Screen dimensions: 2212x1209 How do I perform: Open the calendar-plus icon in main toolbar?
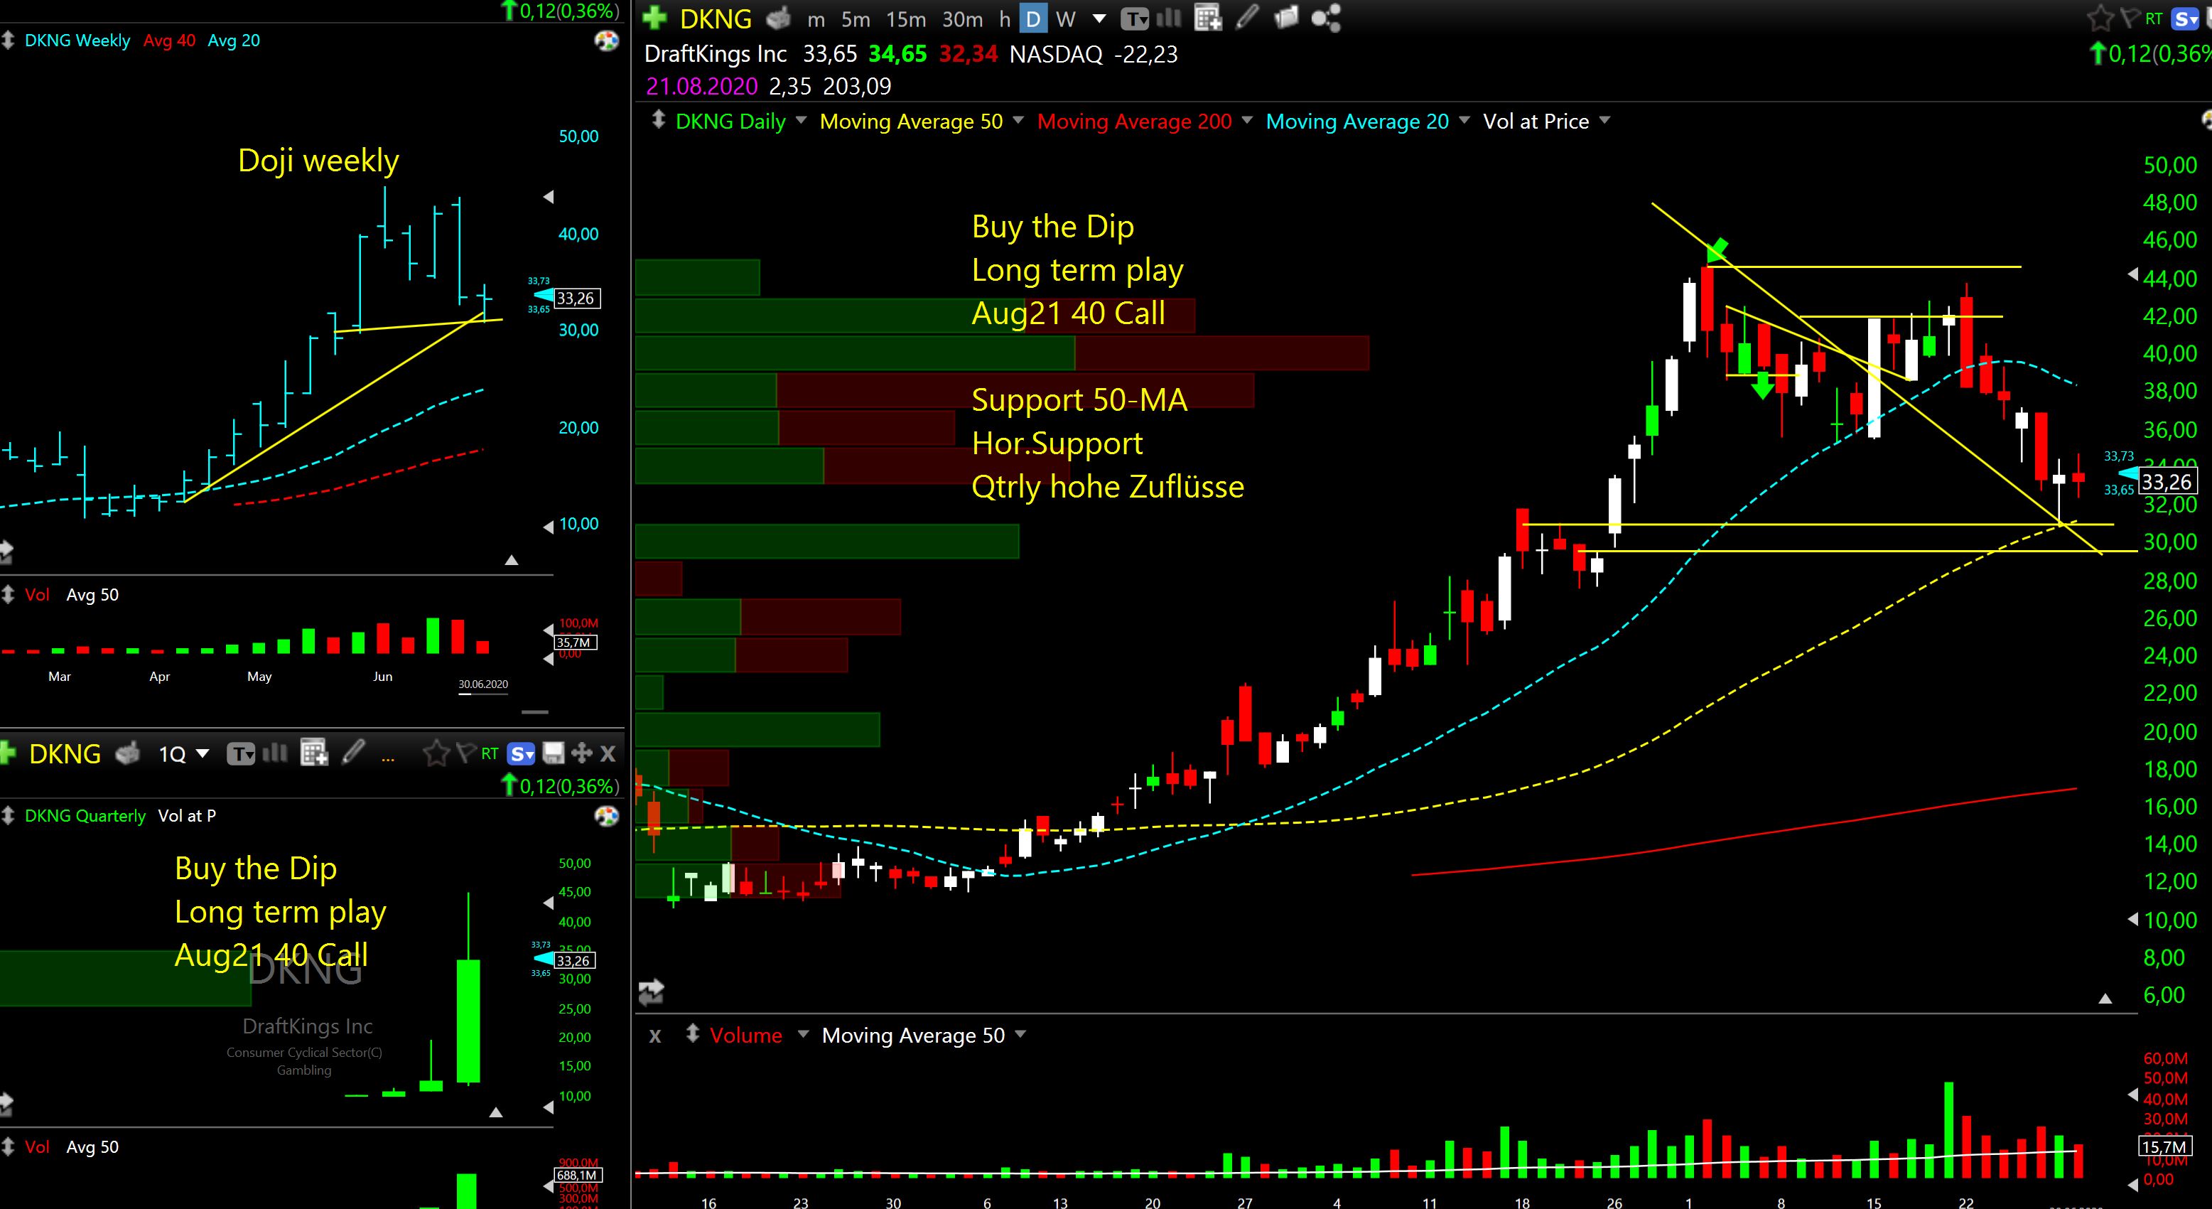tap(1207, 18)
